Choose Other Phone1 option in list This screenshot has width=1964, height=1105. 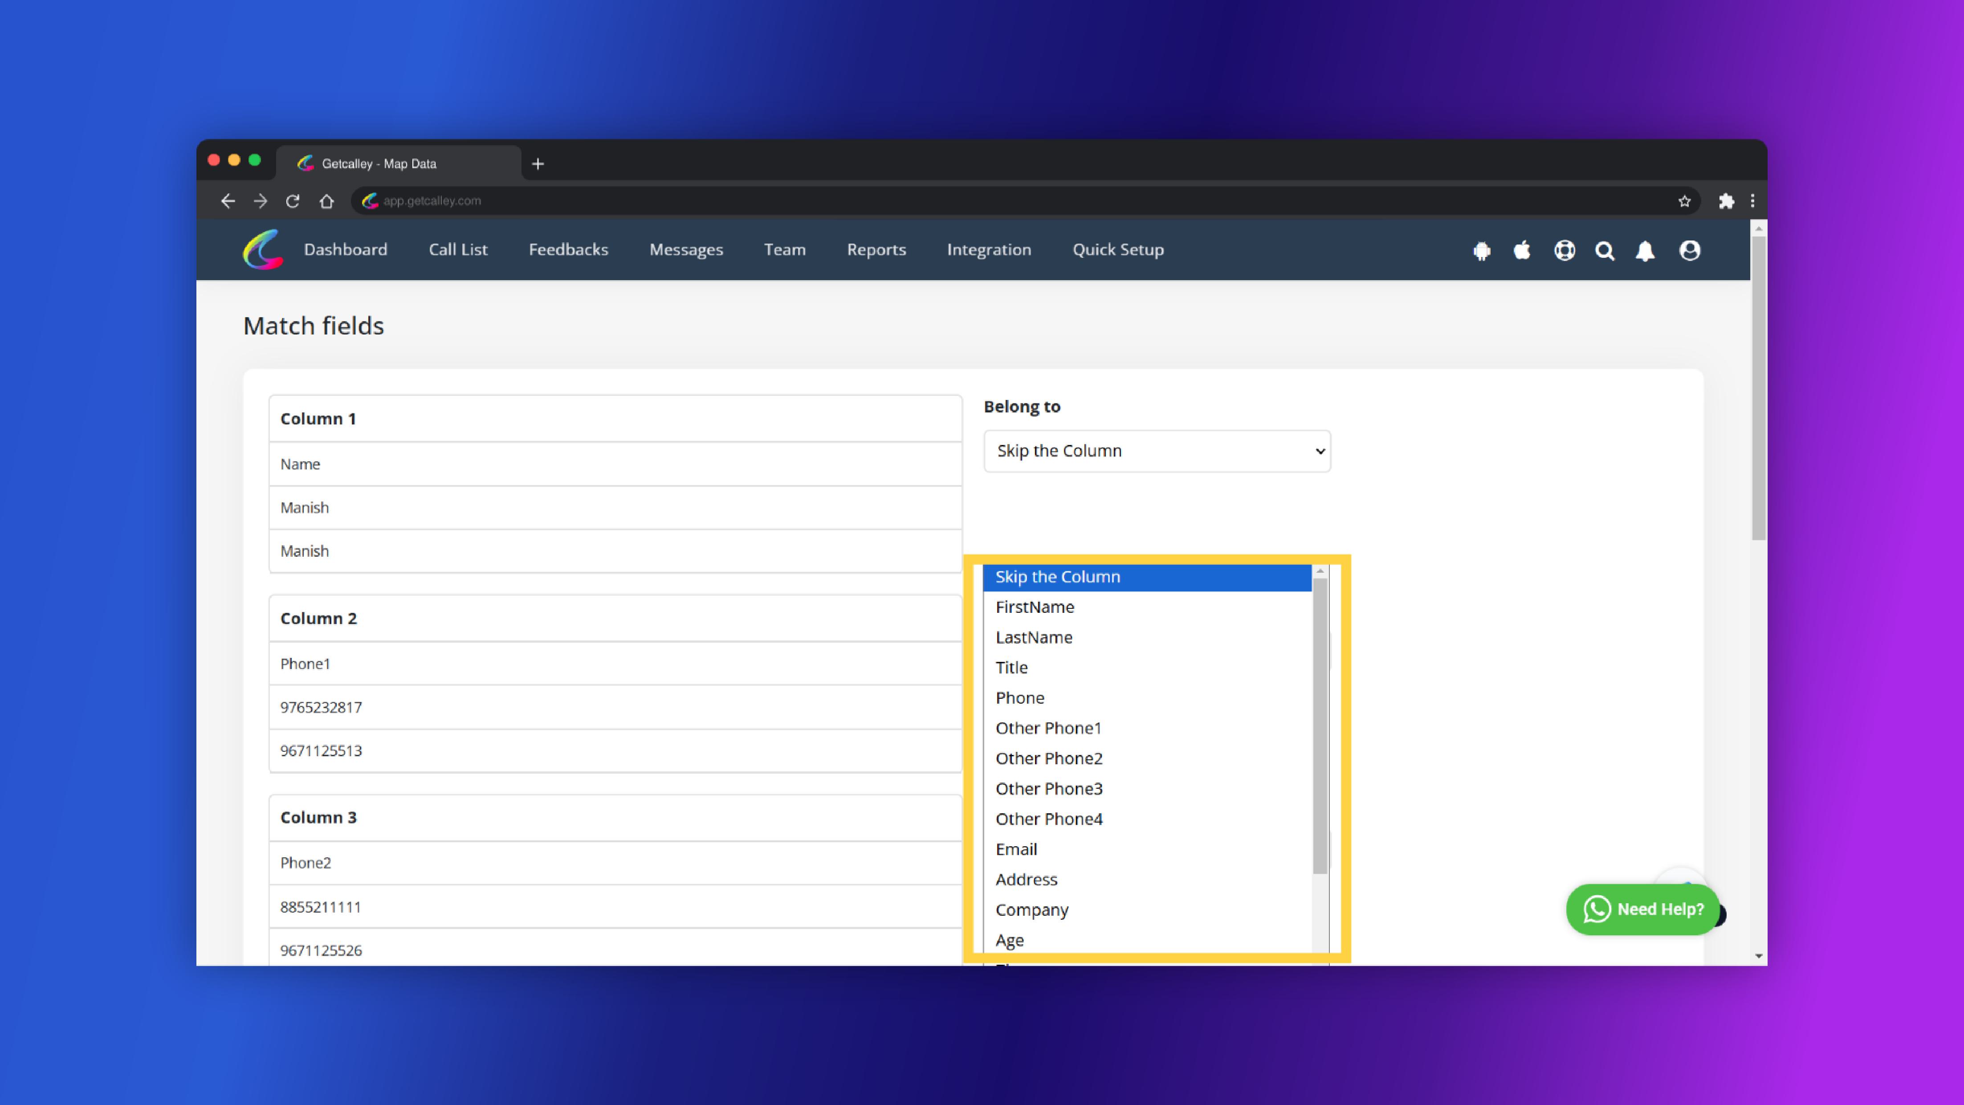(1048, 728)
